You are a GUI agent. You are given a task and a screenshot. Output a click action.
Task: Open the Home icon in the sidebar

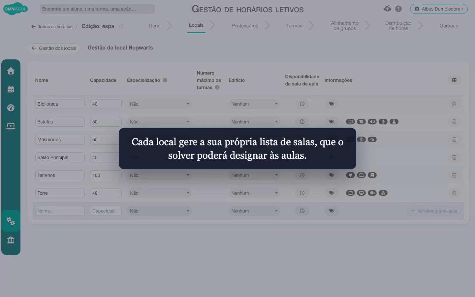click(11, 71)
